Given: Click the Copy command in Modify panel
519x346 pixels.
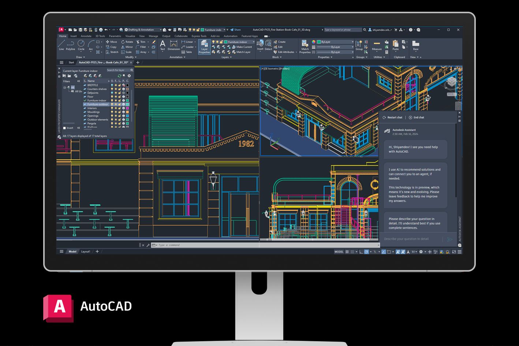Looking at the screenshot, I should click(111, 47).
